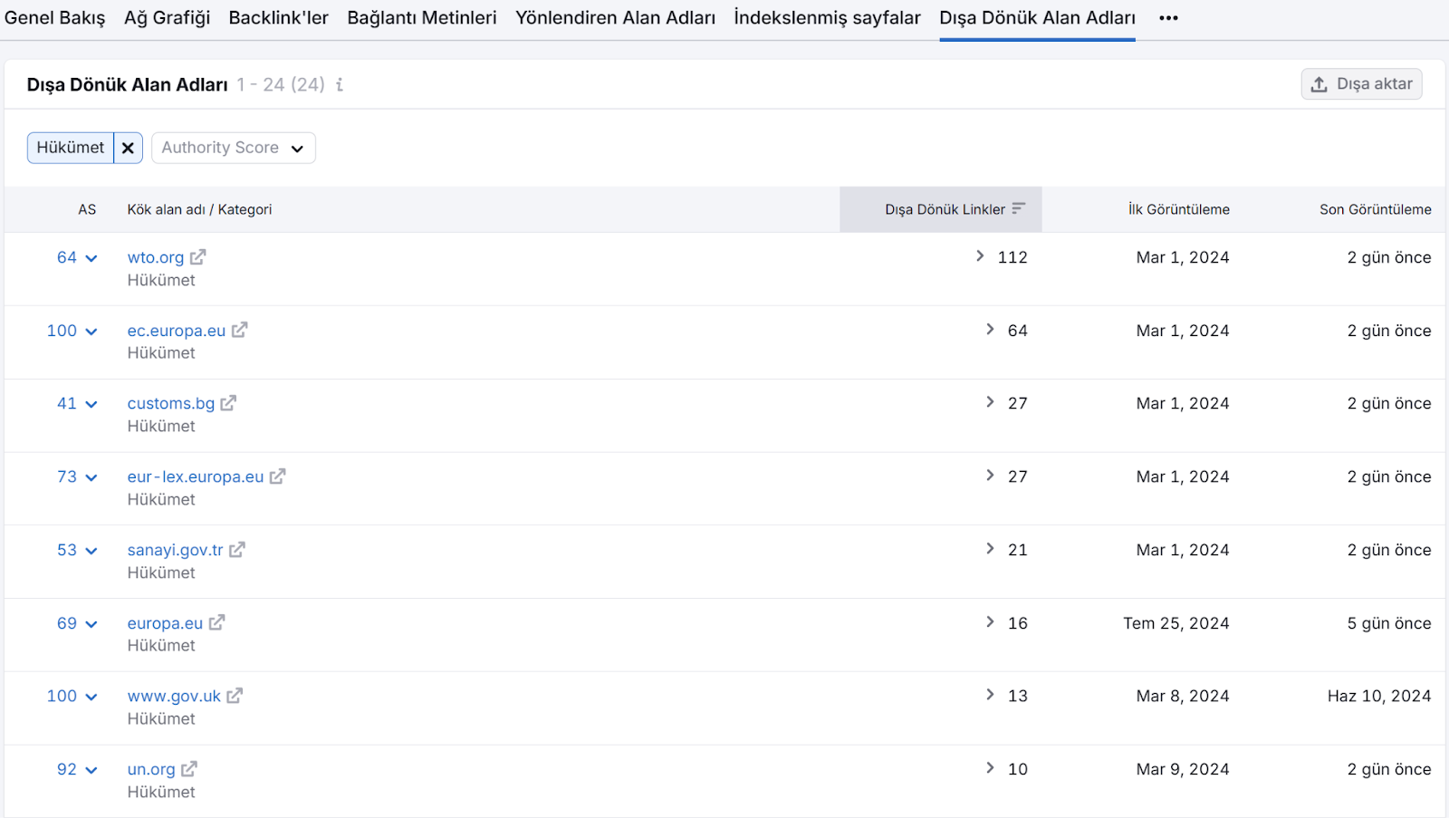Expand AS 92 chevron for un.org
The height and width of the screenshot is (818, 1449).
point(91,770)
